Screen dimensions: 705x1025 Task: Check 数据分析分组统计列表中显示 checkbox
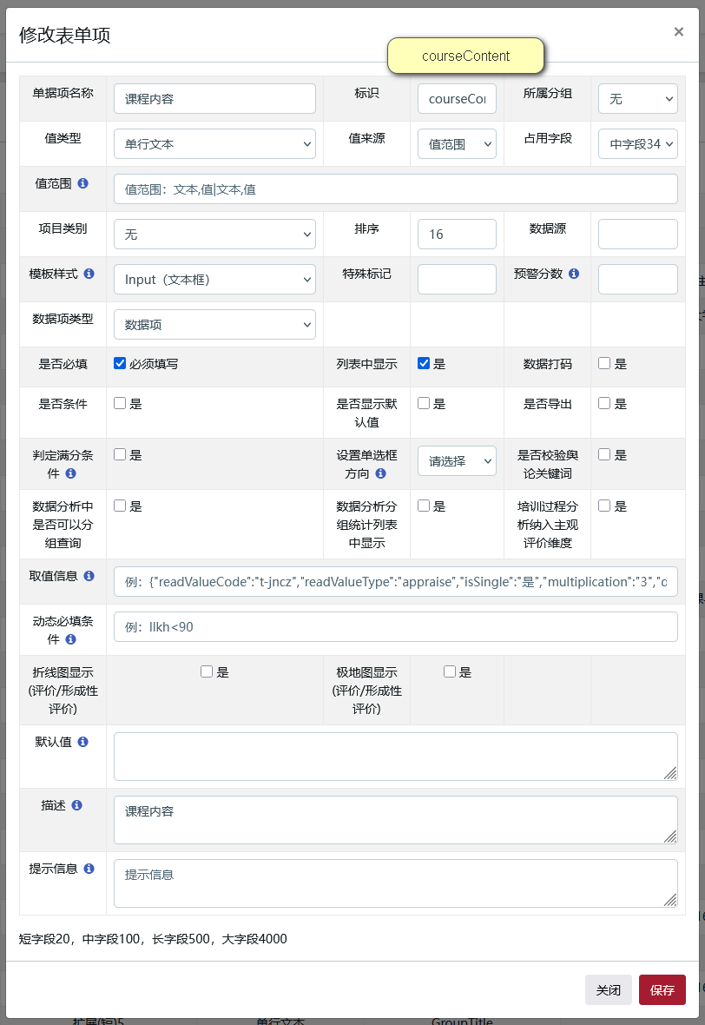coord(424,506)
